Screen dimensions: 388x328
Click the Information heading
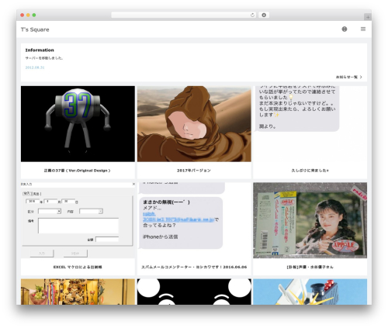40,50
